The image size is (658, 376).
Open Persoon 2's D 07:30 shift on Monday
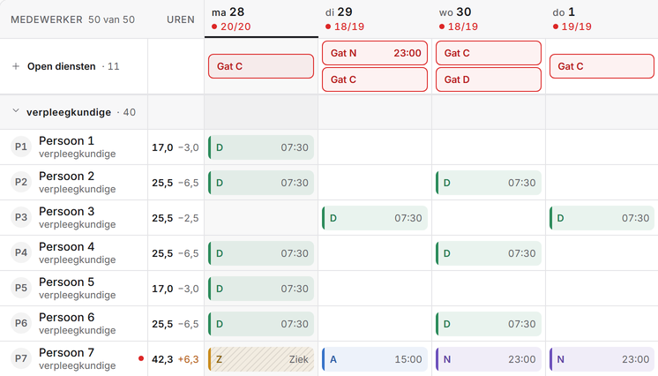point(261,183)
